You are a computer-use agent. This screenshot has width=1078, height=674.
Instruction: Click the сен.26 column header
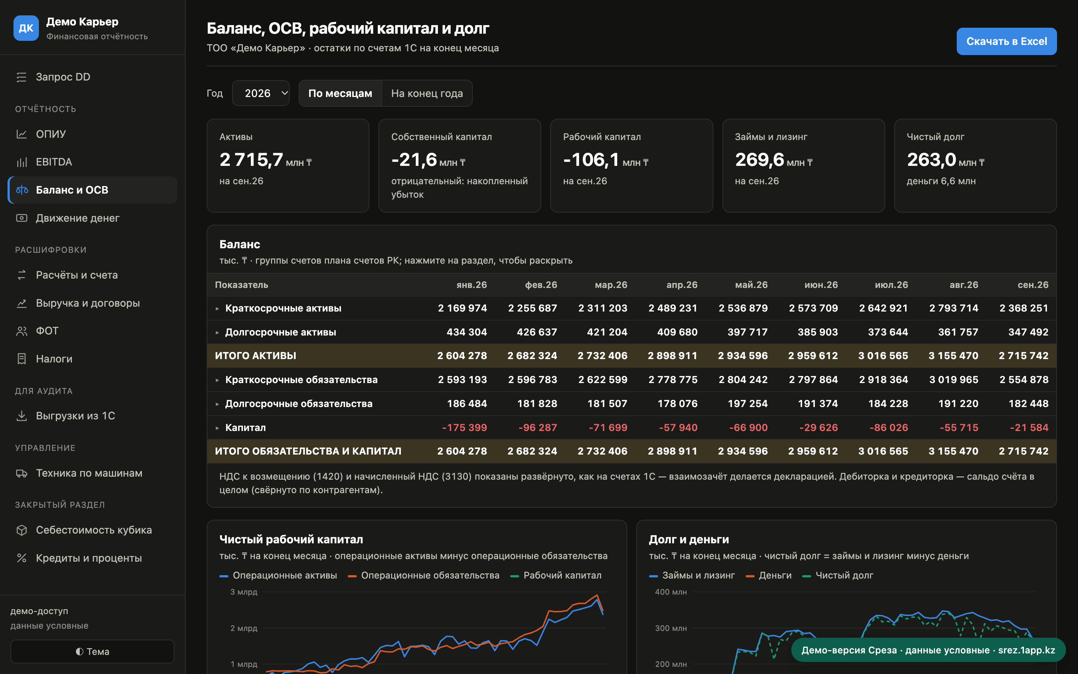tap(1033, 285)
